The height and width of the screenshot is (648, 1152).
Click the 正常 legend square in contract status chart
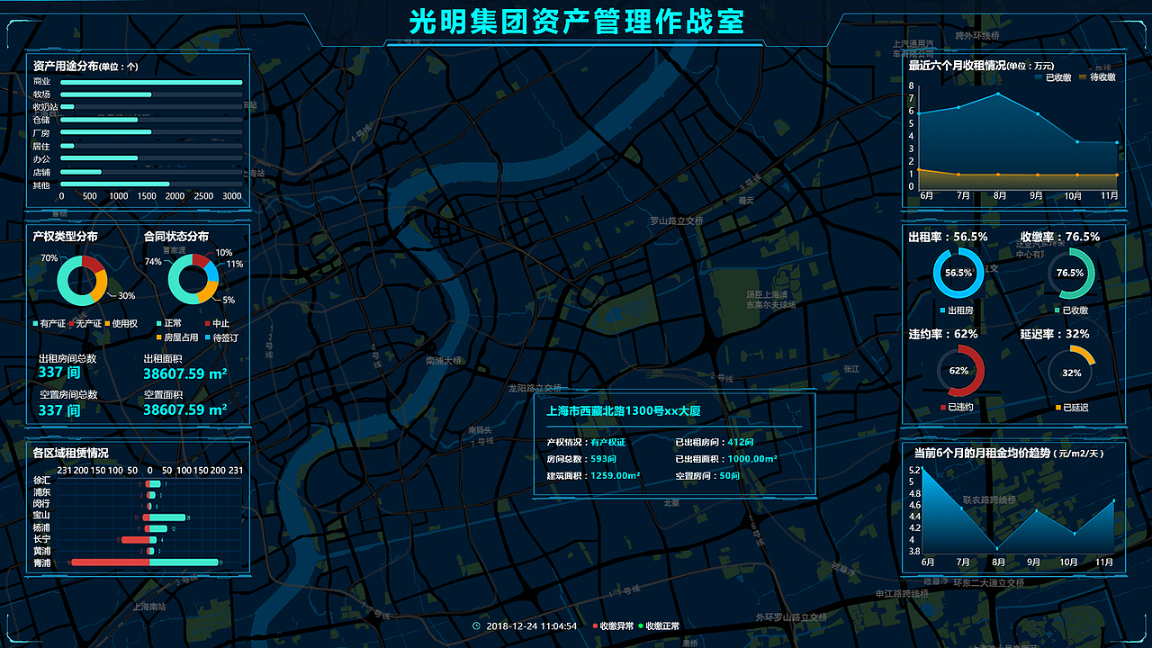pos(157,323)
